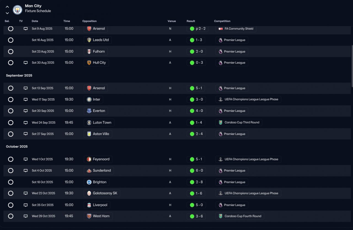Select the radio circle for the Sat 13 Sep Arsenal match
Image resolution: width=353 pixels, height=230 pixels.
click(11, 88)
